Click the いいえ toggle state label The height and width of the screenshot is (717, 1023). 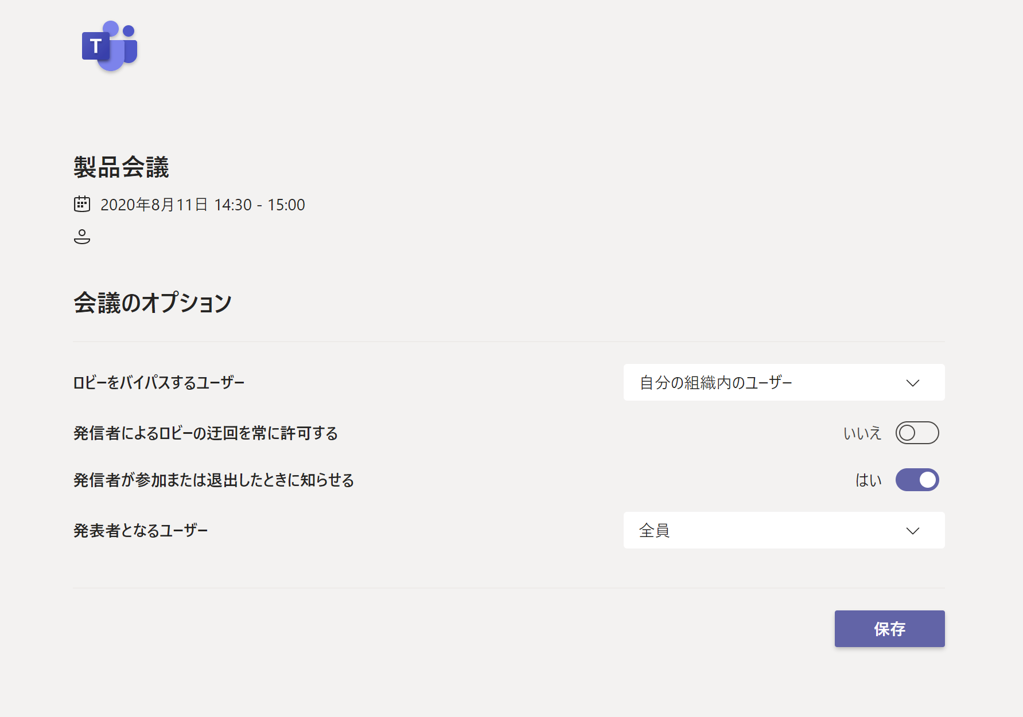(x=862, y=433)
